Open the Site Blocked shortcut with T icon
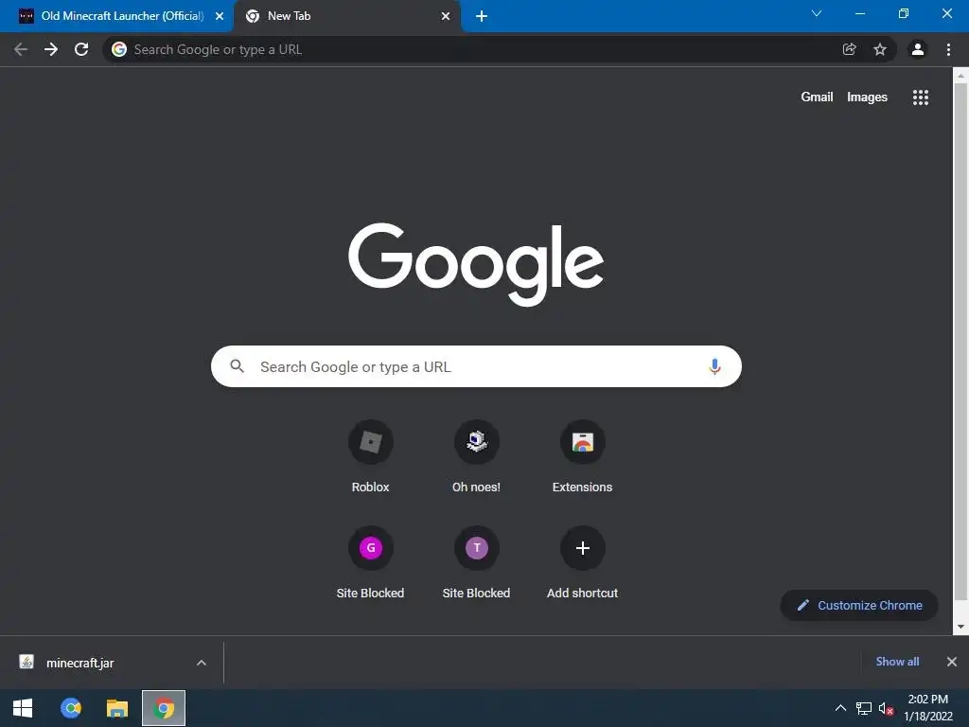 [x=477, y=562]
